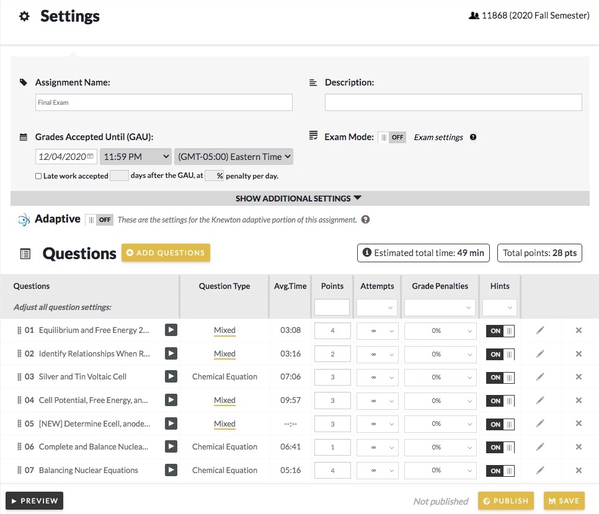Screen dimensions: 599x514
Task: Turn off hints for question 05
Action: (x=500, y=424)
